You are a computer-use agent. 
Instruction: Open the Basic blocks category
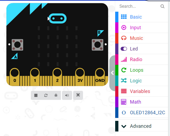click(x=142, y=17)
